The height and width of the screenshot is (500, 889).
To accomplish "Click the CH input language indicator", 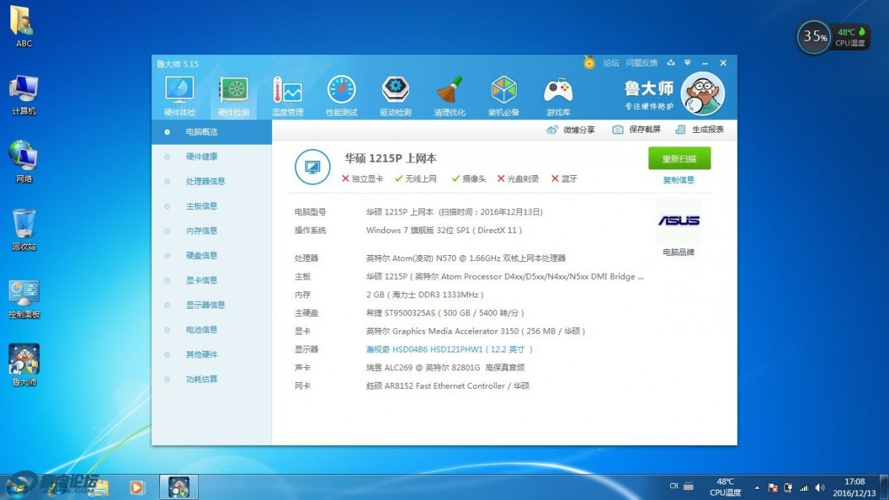I will click(x=673, y=487).
